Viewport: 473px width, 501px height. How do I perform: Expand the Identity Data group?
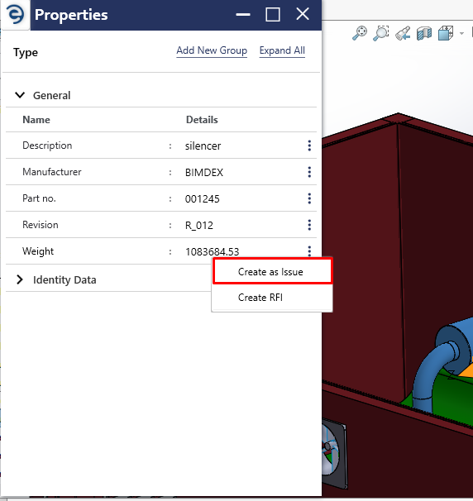(x=20, y=279)
